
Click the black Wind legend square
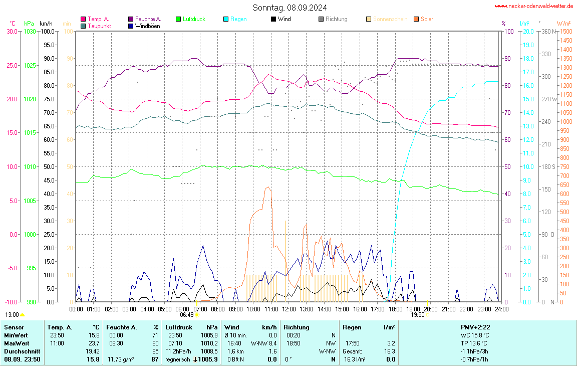coord(273,19)
